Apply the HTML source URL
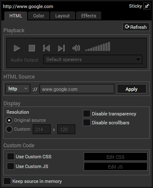 coord(132,89)
